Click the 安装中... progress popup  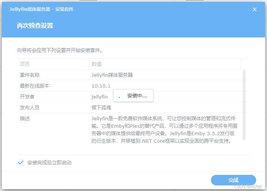pyautogui.click(x=133, y=95)
